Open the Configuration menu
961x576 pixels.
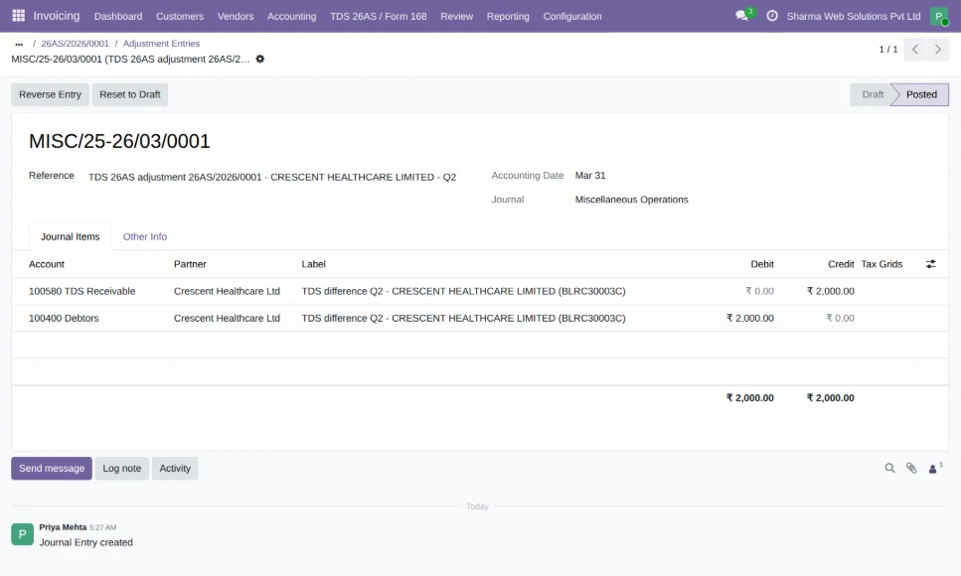(572, 17)
